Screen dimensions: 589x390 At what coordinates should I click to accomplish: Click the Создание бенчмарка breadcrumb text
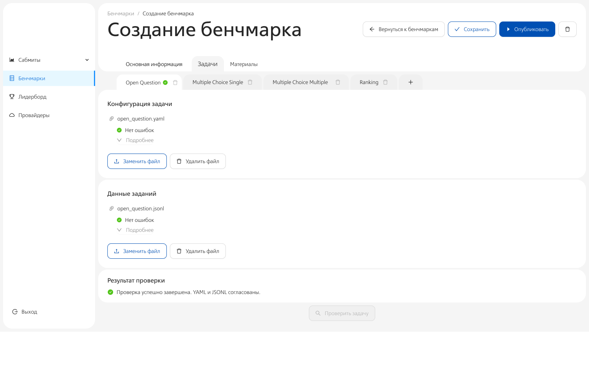point(168,13)
